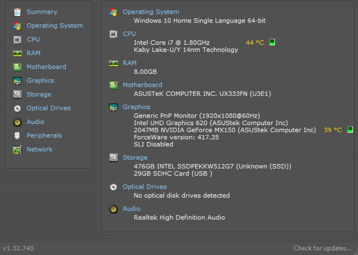Open the Storage heading in summary pane
This screenshot has width=358, height=255.
(x=135, y=158)
